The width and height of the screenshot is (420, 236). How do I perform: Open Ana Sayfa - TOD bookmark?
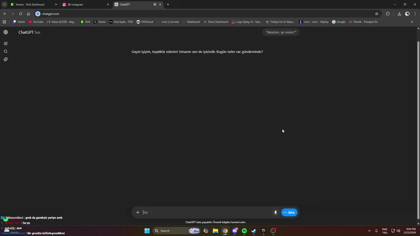(x=121, y=22)
